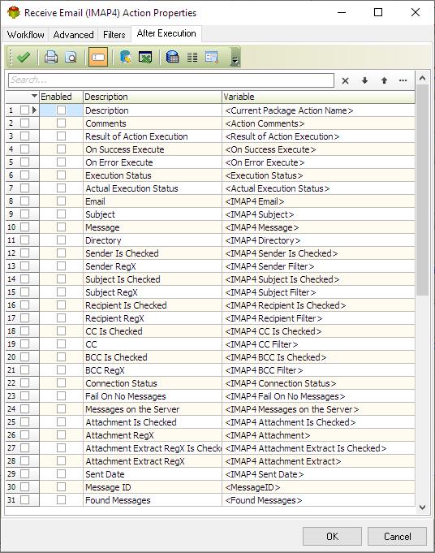435x553 pixels.
Task: Open the toolbar overflow options arrow
Action: click(235, 61)
